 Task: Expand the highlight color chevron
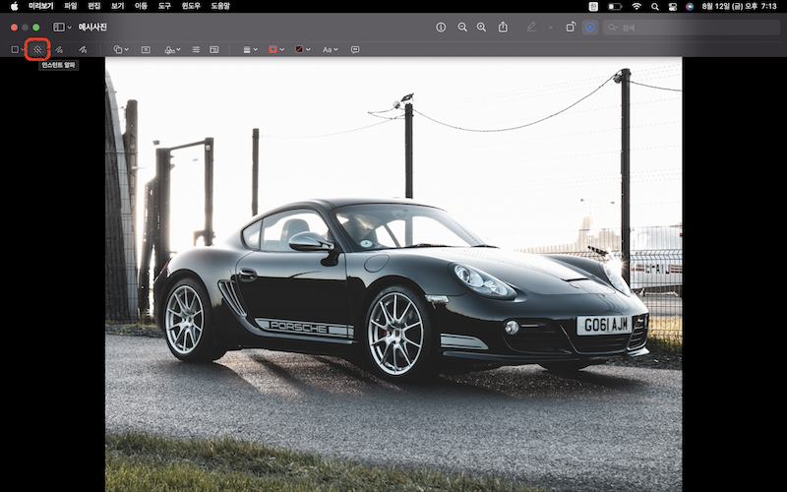tap(551, 28)
